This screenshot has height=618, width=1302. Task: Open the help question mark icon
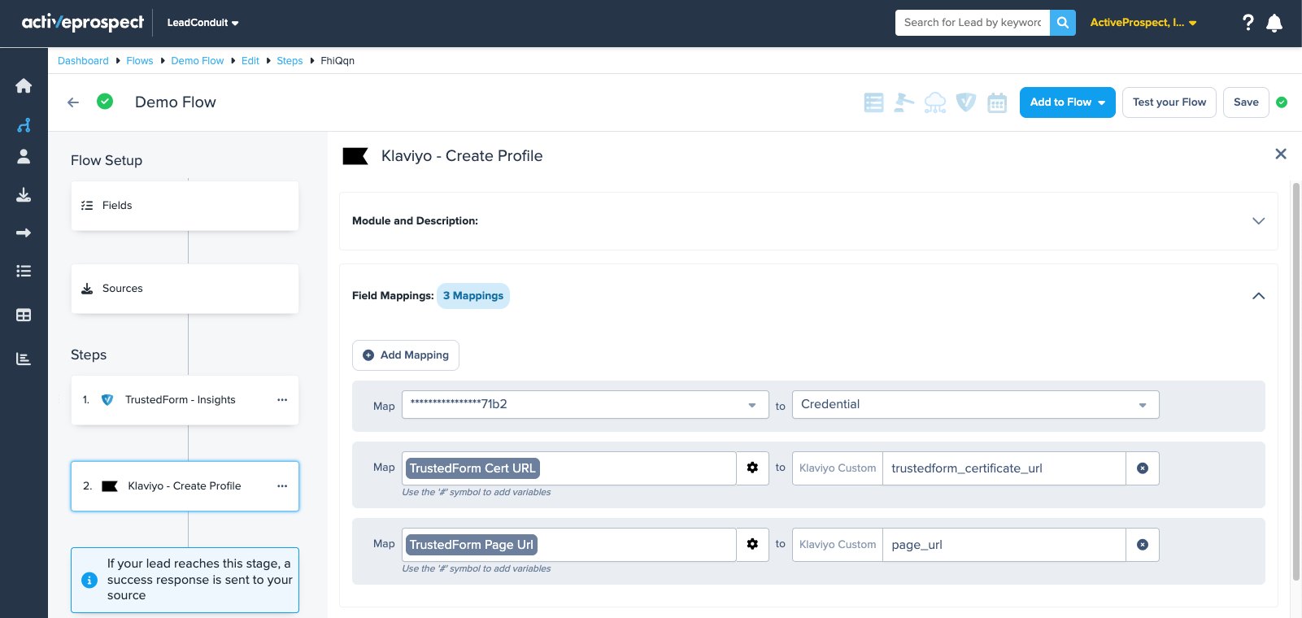(1248, 23)
